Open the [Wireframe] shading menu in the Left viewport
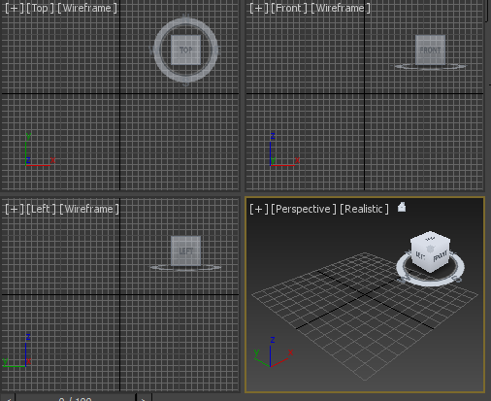The image size is (491, 401). [89, 209]
